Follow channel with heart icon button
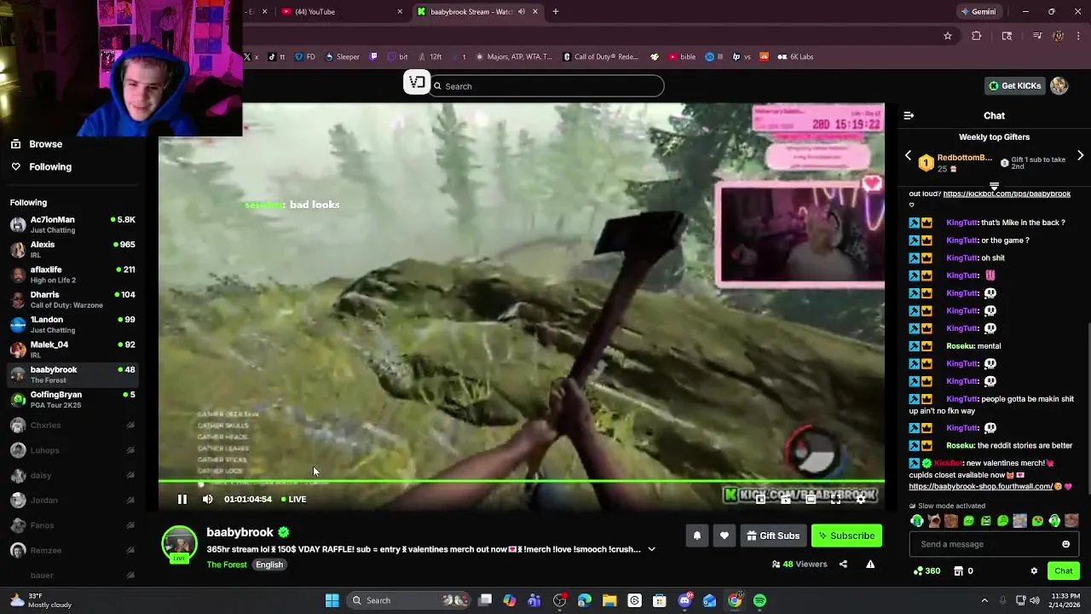 pyautogui.click(x=724, y=536)
